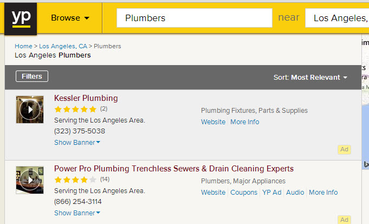The image size is (369, 224).
Task: Open the Filters button
Action: [32, 76]
